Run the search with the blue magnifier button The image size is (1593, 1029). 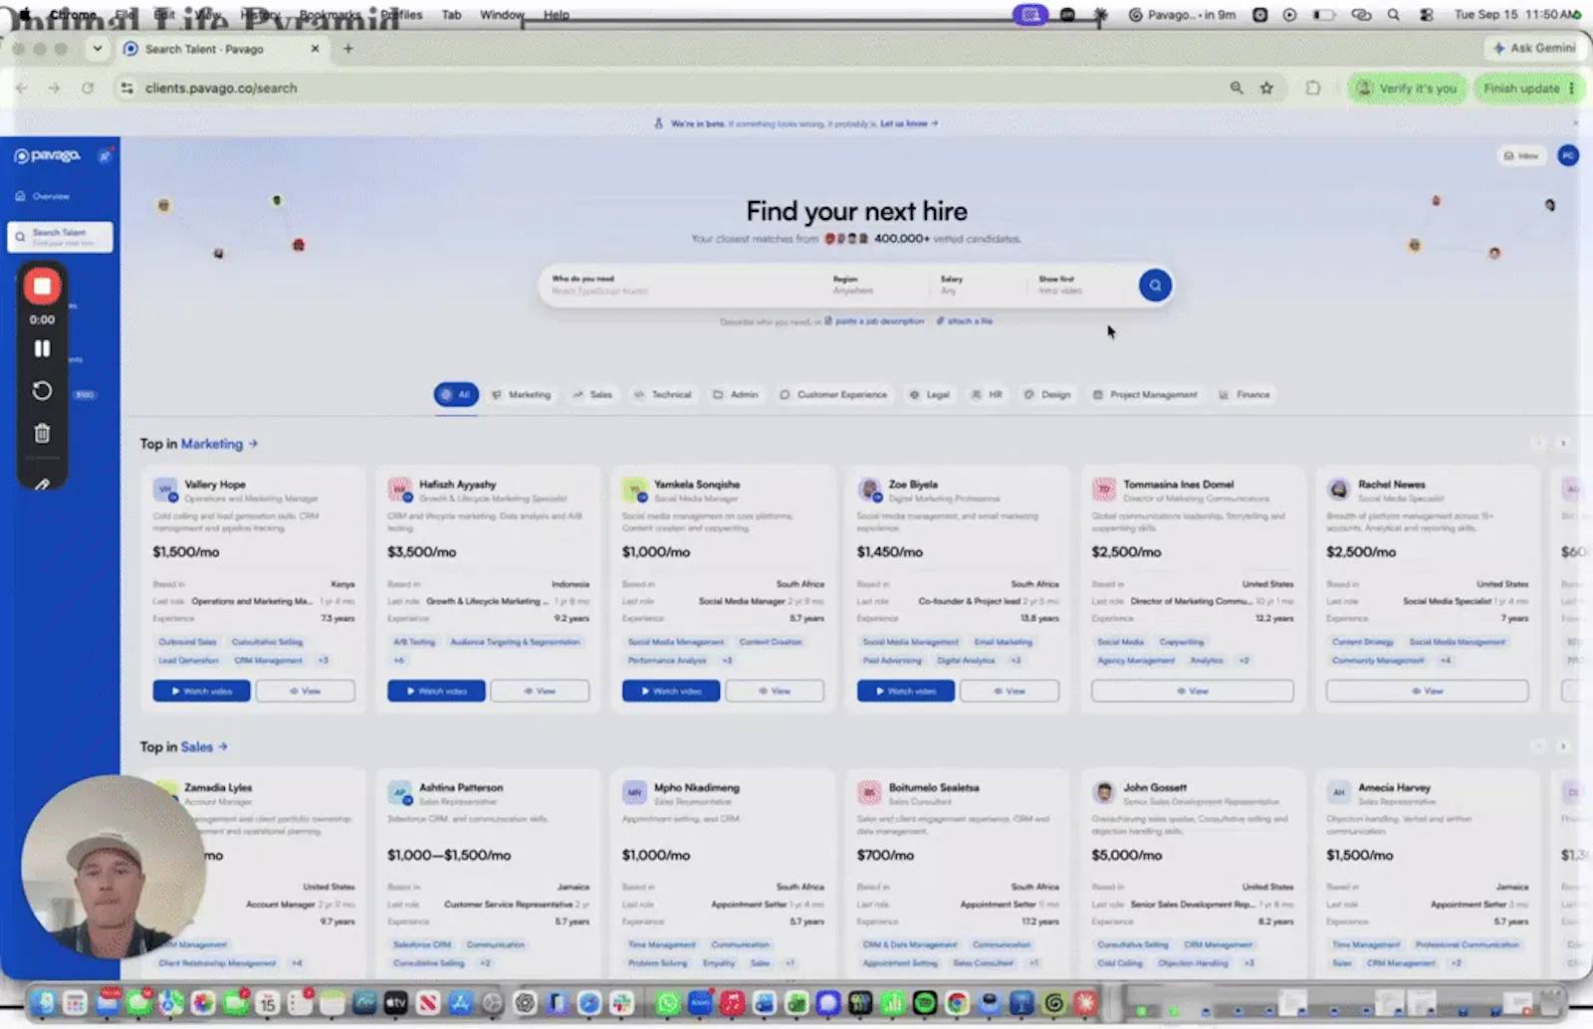[1155, 286]
